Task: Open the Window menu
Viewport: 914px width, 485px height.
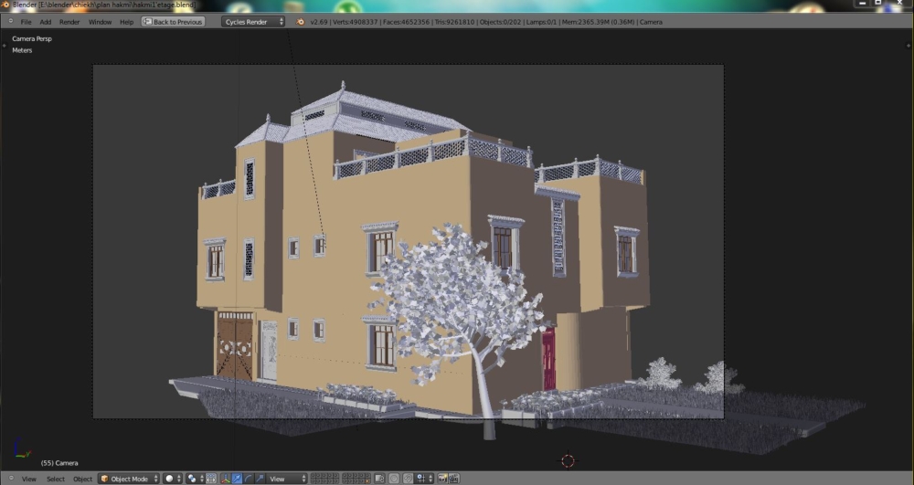Action: pos(100,22)
